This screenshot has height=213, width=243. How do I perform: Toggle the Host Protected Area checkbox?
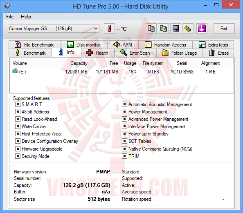click(18, 134)
